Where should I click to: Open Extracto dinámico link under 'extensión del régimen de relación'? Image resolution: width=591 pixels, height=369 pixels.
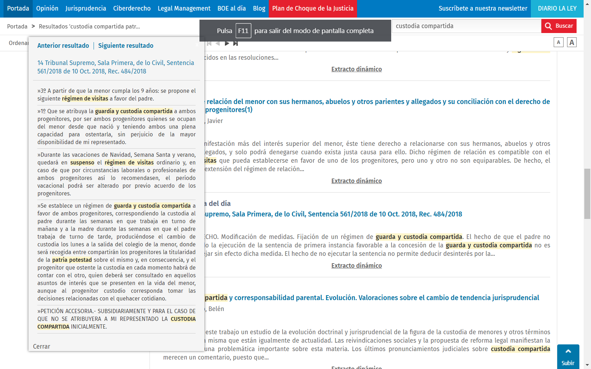coord(356,181)
